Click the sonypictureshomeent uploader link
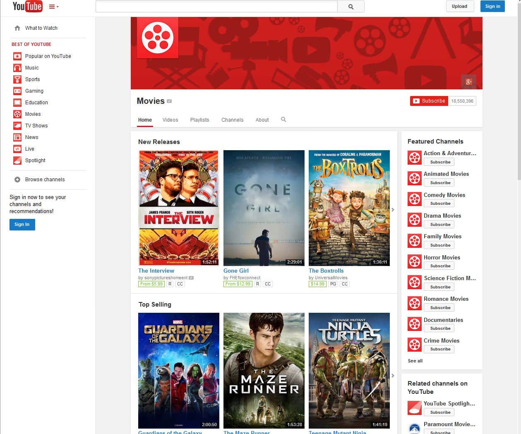521x434 pixels. 166,278
